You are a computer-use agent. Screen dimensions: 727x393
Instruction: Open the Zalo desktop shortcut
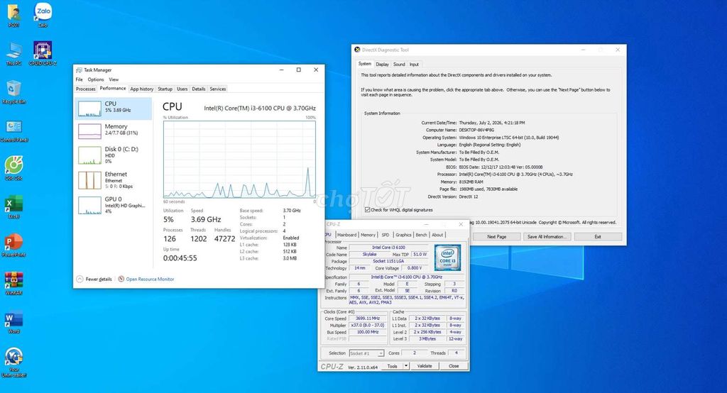43,14
